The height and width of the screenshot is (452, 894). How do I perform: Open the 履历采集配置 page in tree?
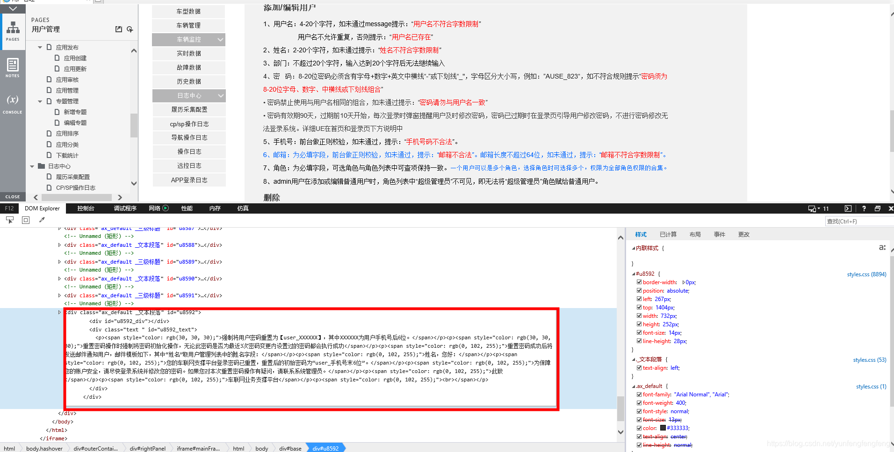coord(73,177)
